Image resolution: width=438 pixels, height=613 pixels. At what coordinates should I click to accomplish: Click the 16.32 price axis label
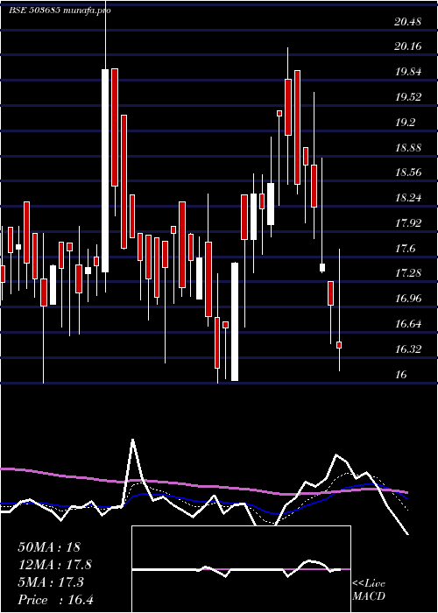click(408, 349)
